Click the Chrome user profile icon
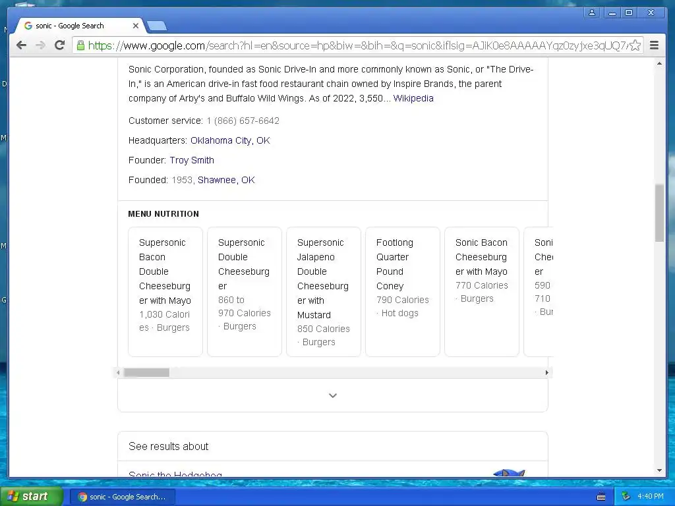 tap(592, 13)
